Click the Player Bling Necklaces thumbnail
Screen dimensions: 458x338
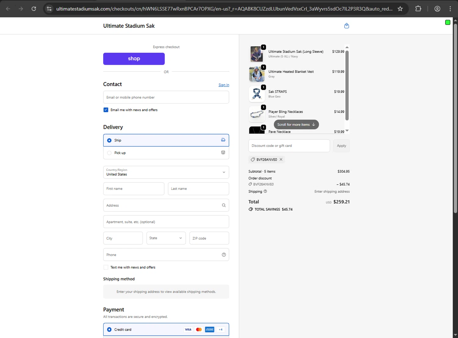click(257, 114)
